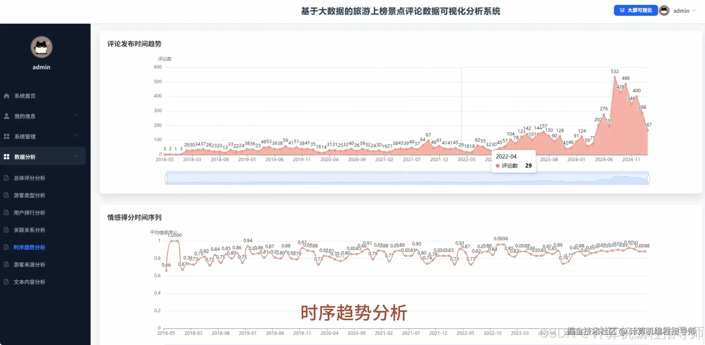Click document icon beside 游客类型分析

coord(6,195)
